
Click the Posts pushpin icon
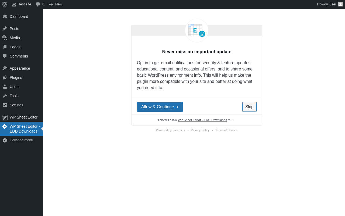(x=5, y=29)
